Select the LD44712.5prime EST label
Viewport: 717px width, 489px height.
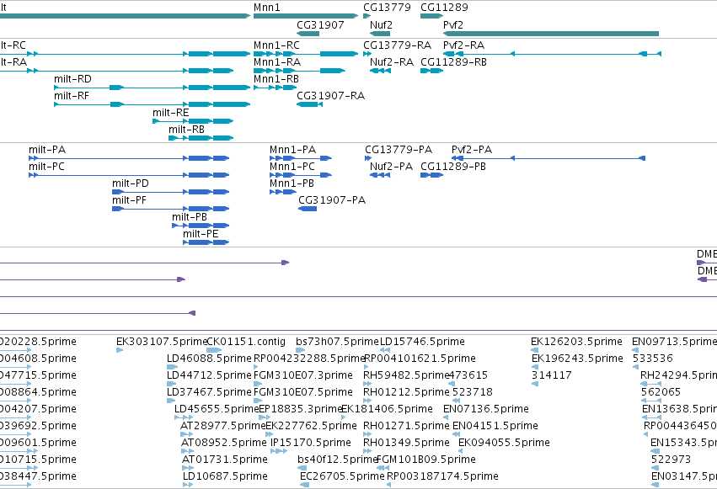click(209, 375)
